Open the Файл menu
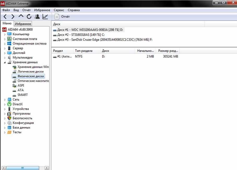This screenshot has height=170, width=237. 6,10
